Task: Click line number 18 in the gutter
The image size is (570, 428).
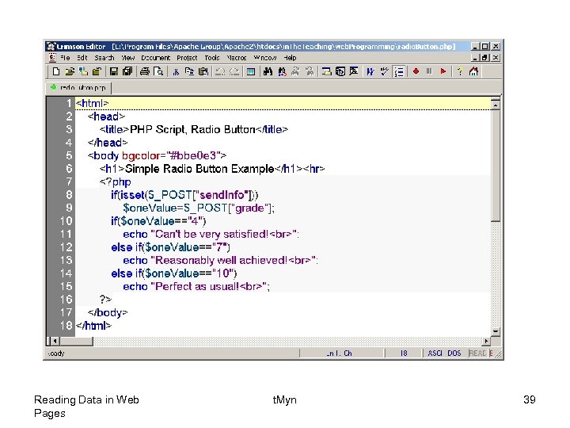Action: [66, 326]
